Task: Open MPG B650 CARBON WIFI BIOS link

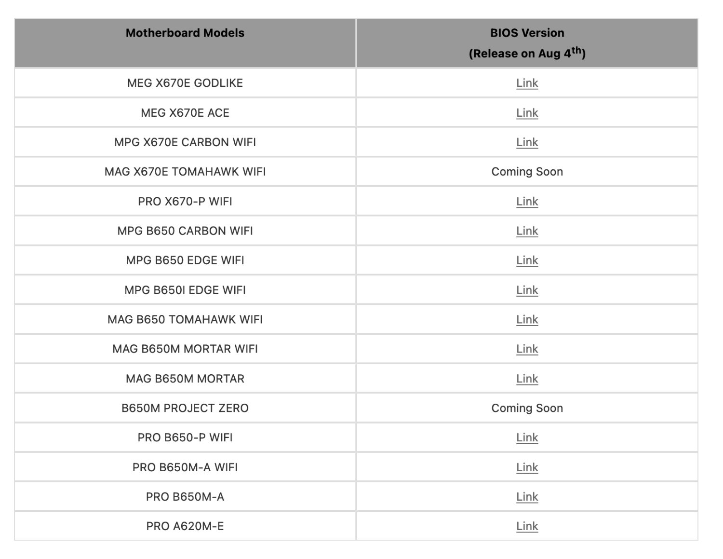Action: click(x=527, y=231)
